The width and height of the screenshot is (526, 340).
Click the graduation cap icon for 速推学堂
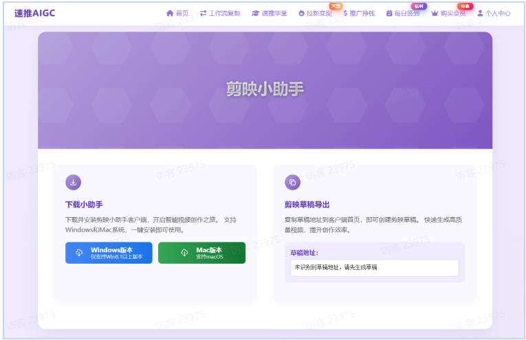pos(256,13)
